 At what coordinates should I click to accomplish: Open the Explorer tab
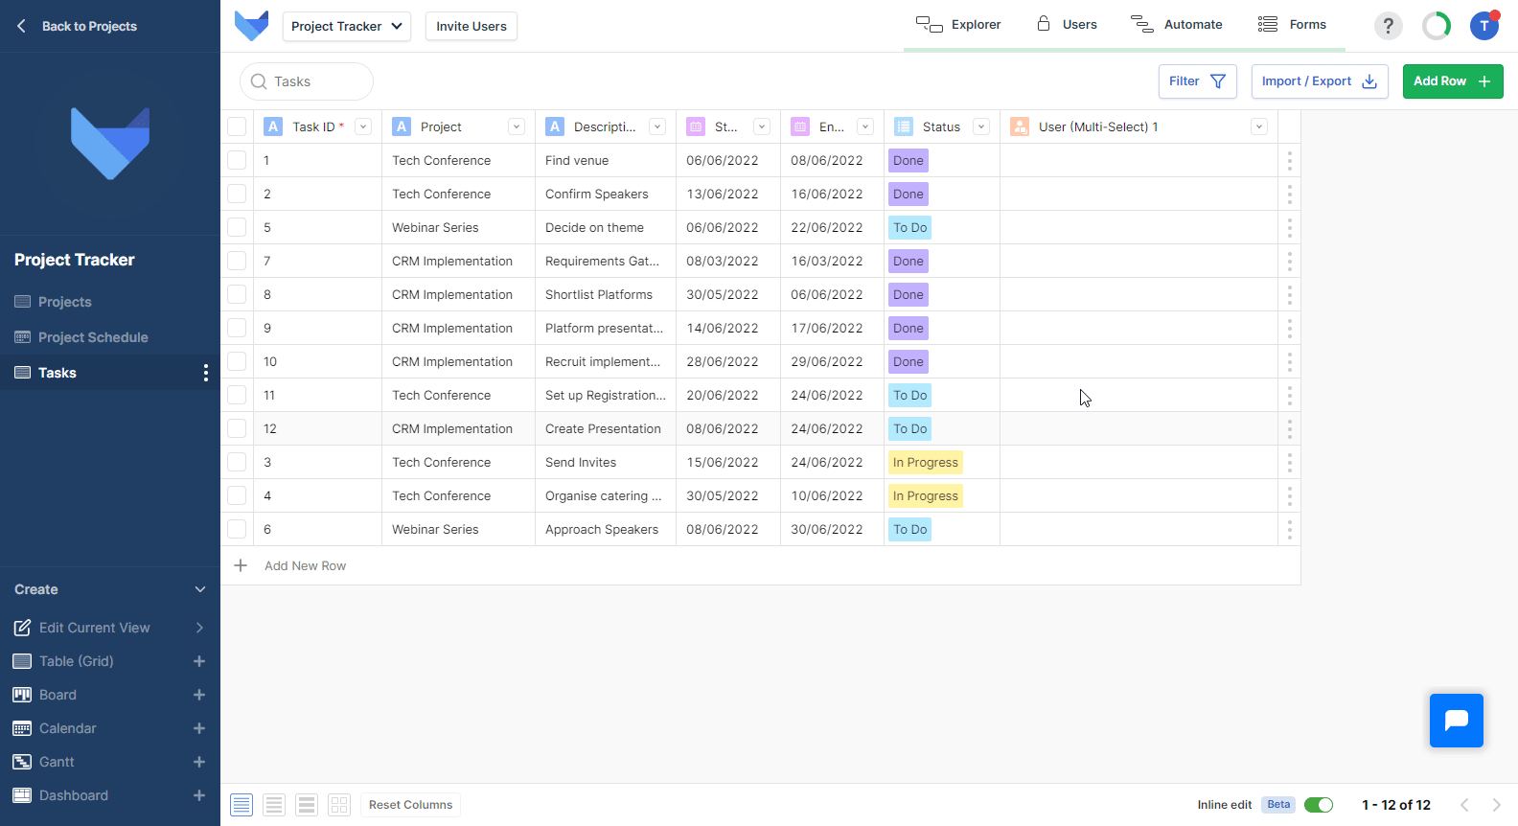tap(958, 25)
